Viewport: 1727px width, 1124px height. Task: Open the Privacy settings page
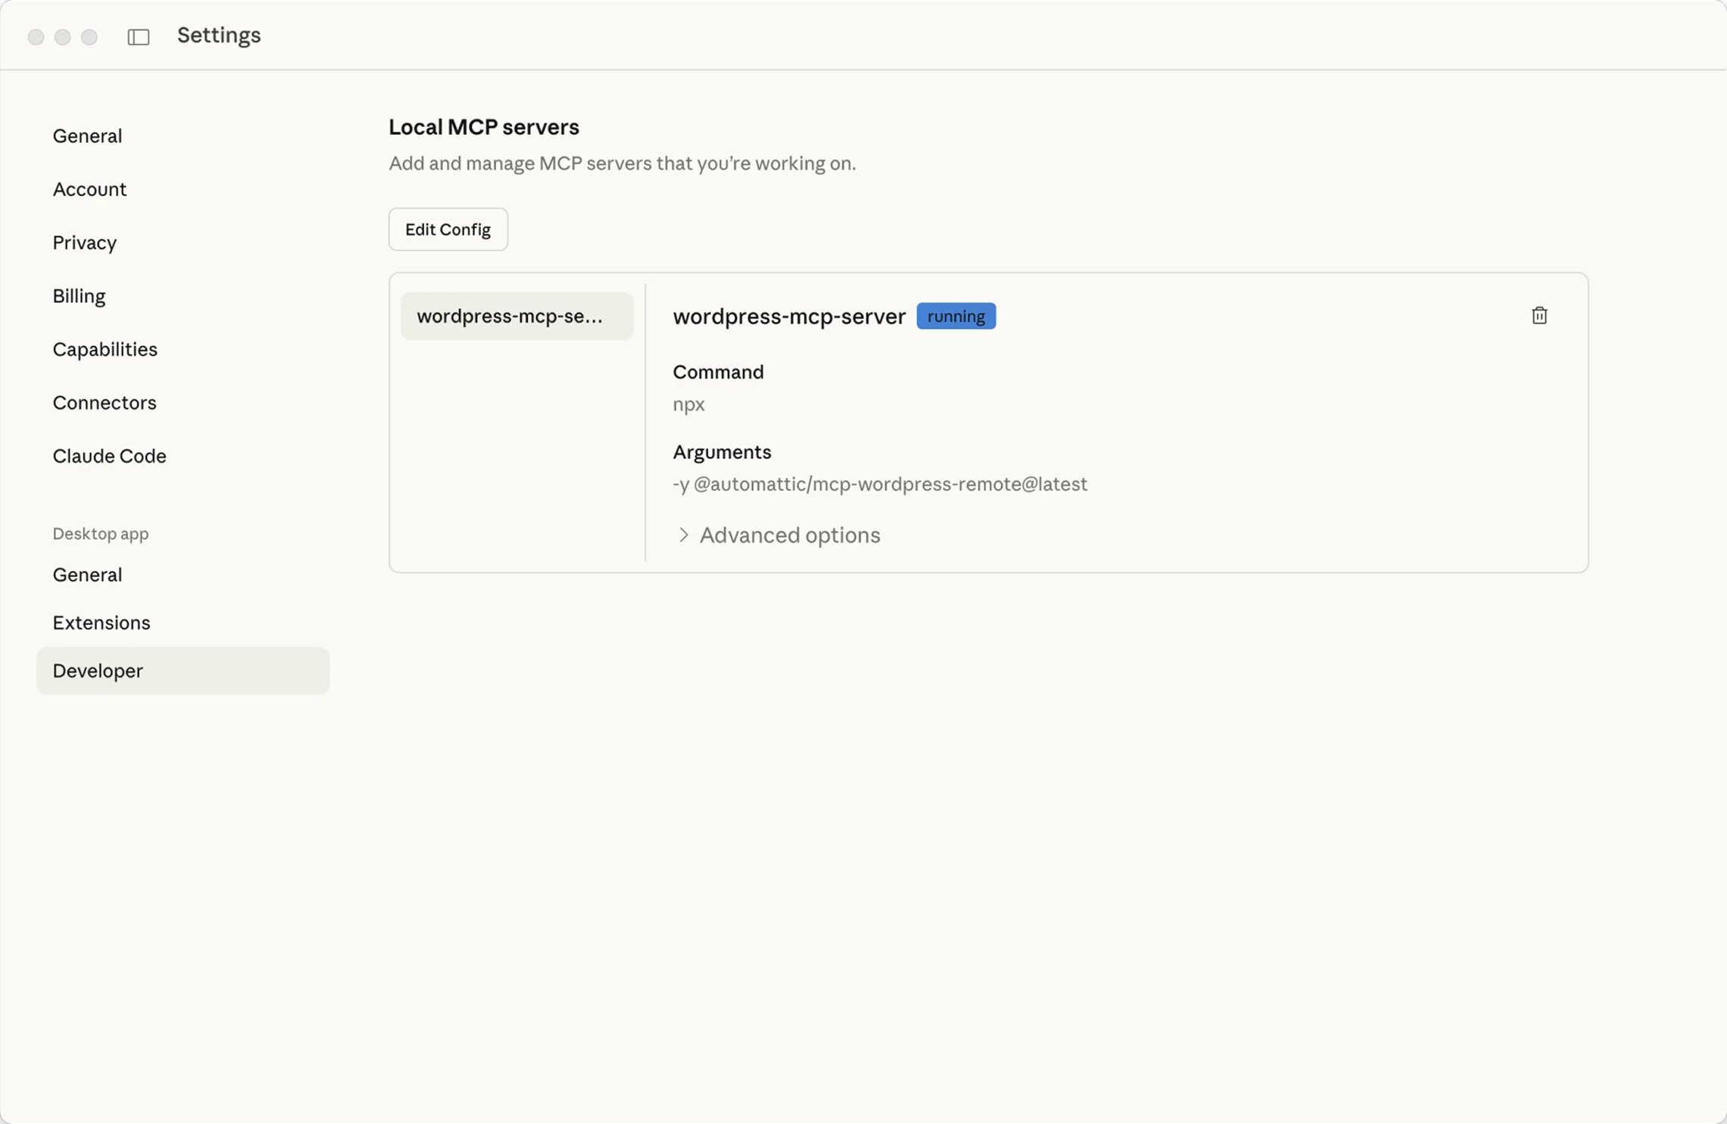click(84, 242)
